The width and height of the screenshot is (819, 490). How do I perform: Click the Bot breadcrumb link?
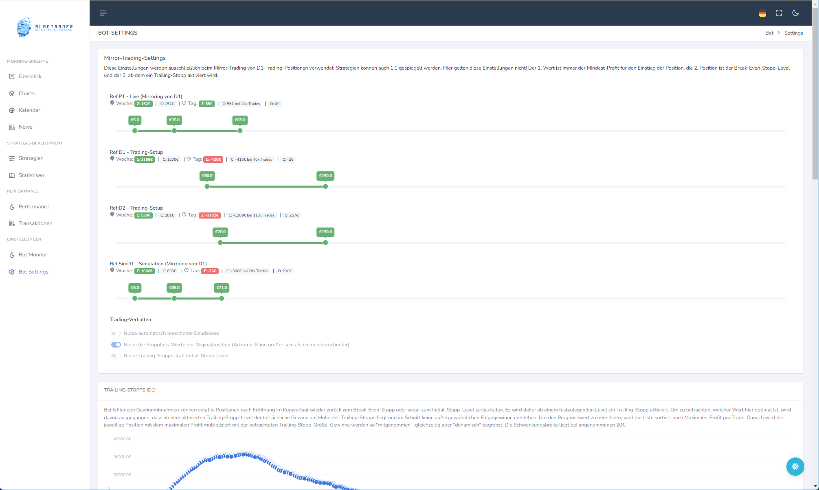coord(769,33)
